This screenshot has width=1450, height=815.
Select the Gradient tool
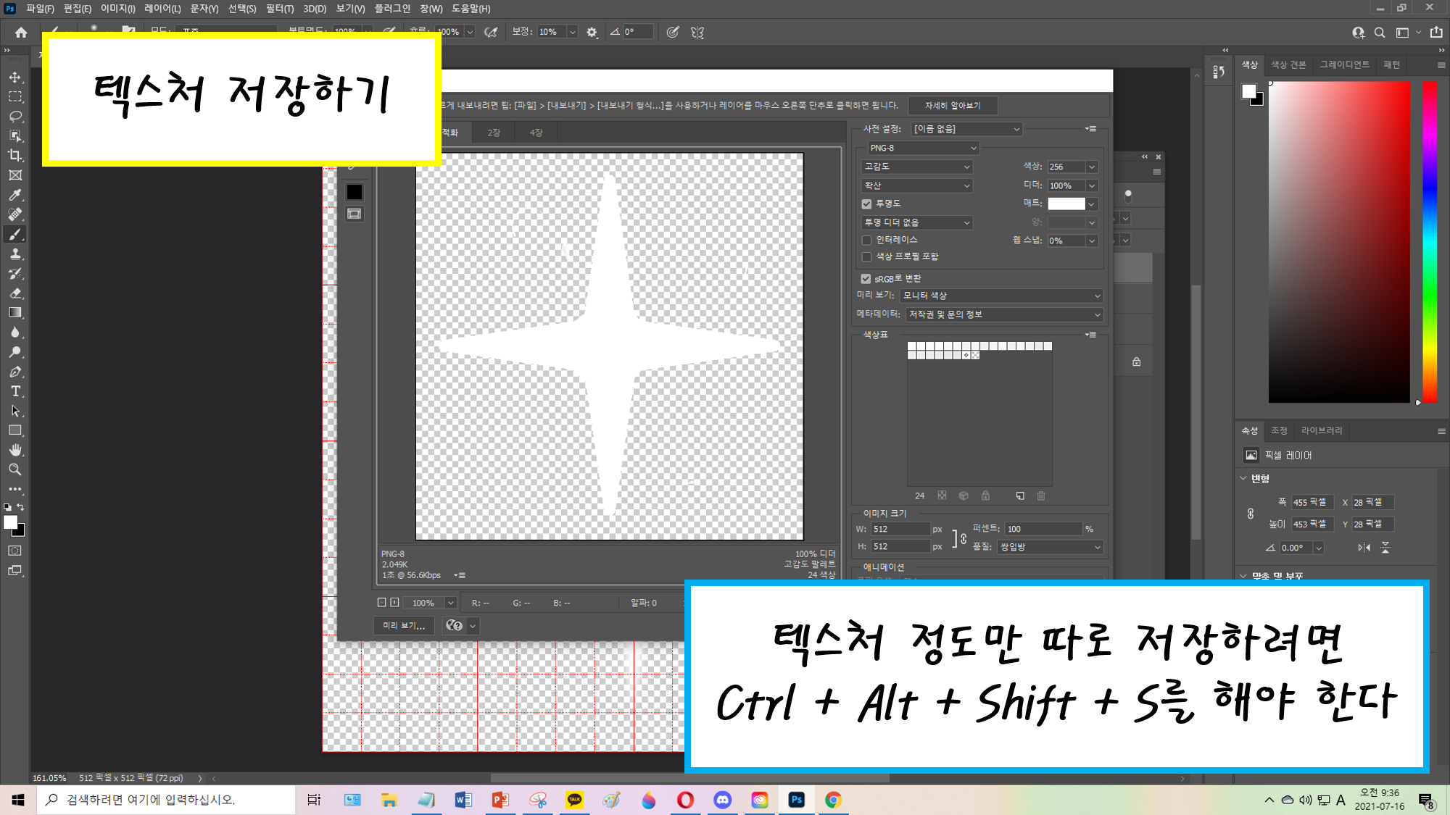coord(15,313)
